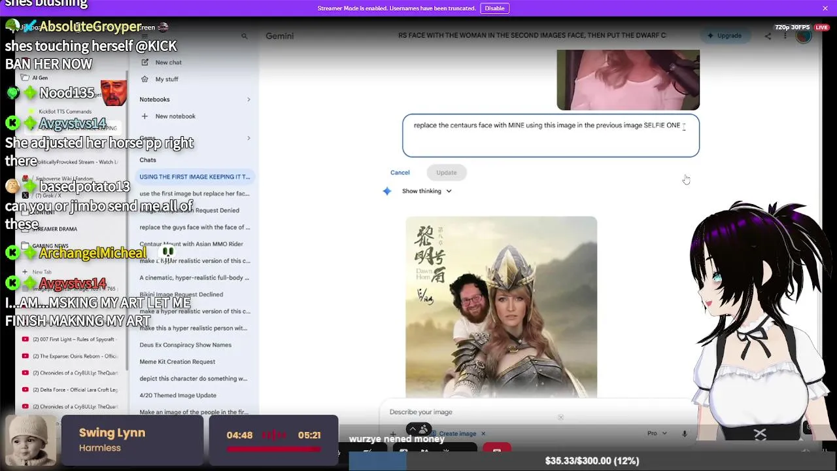Click the donation goal progress bar
Image resolution: width=837 pixels, height=471 pixels.
pyautogui.click(x=592, y=461)
